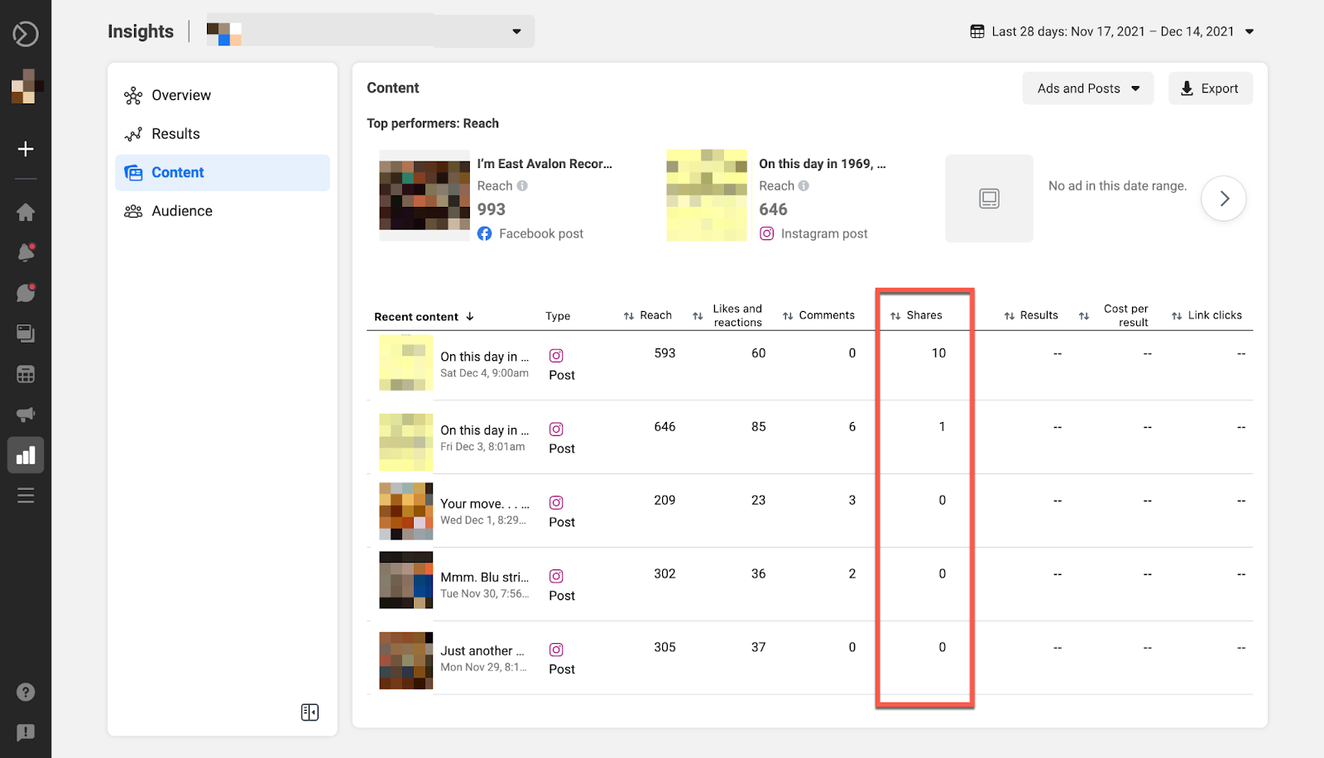Click the Export button
The image size is (1324, 758).
coord(1210,88)
